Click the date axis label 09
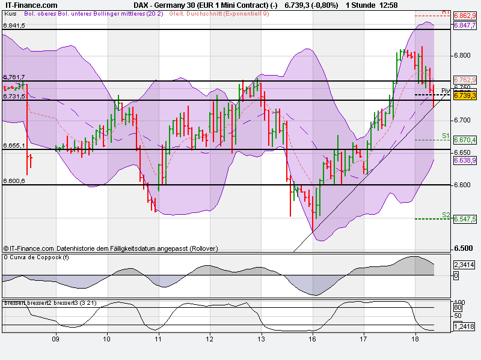The image size is (481, 360). click(55, 339)
